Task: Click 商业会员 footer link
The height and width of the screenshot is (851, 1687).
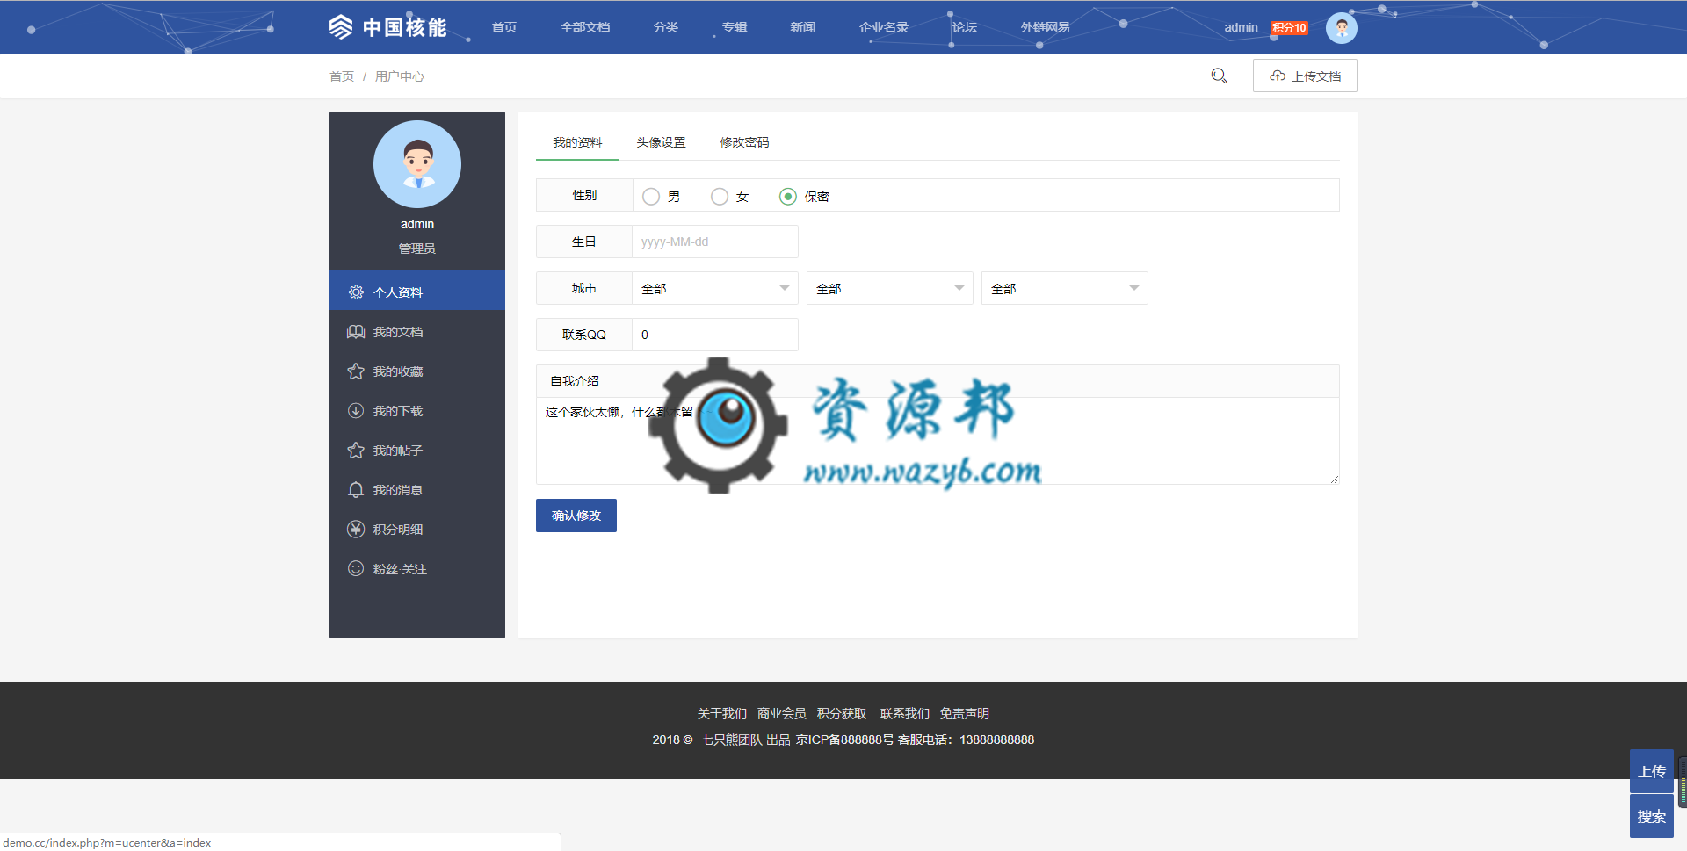Action: click(x=781, y=713)
